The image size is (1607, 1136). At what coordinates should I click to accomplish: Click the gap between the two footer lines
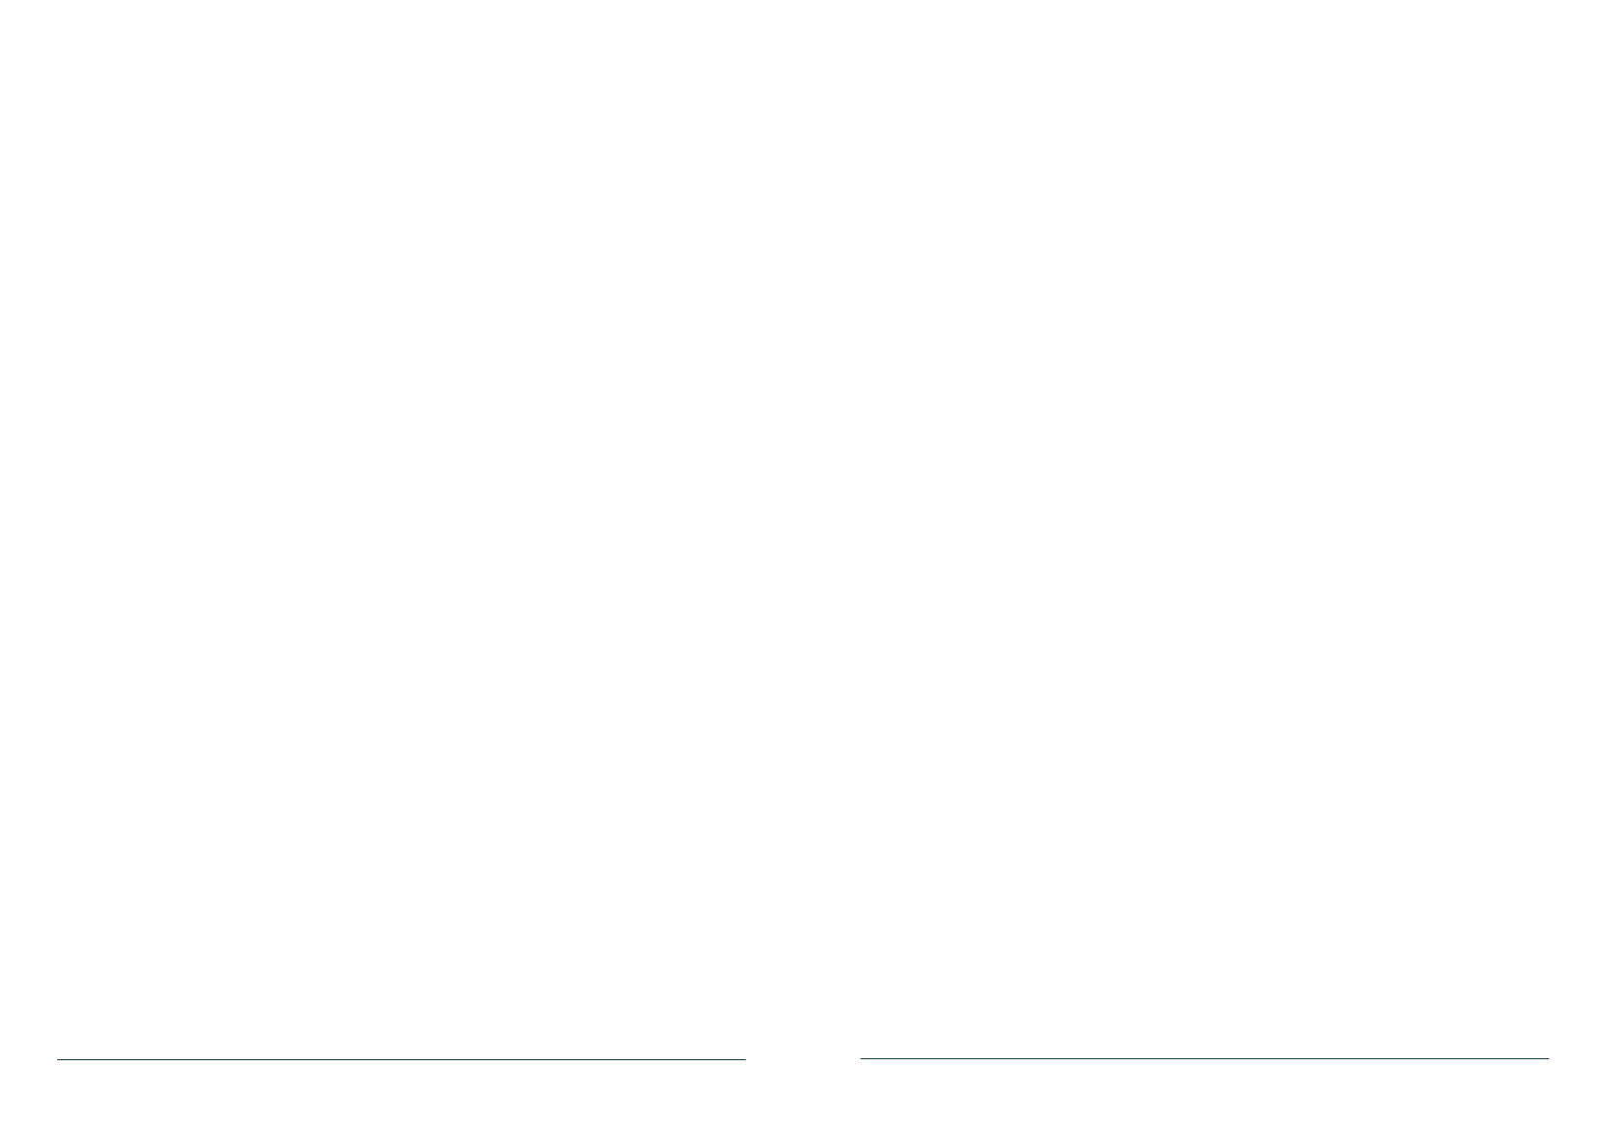click(x=803, y=1059)
